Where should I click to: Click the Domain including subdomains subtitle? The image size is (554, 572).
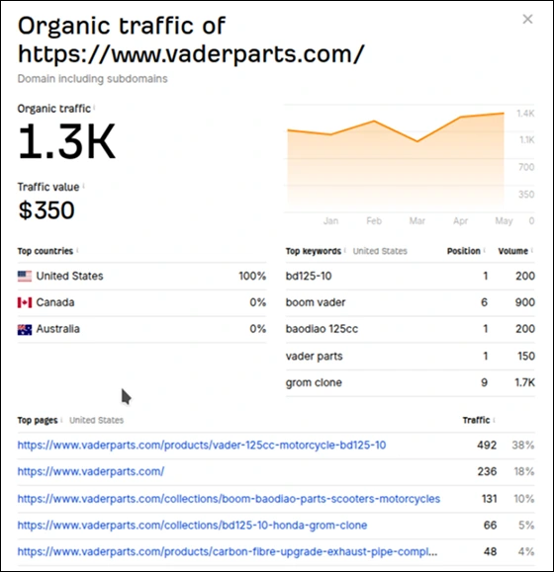[x=92, y=79]
